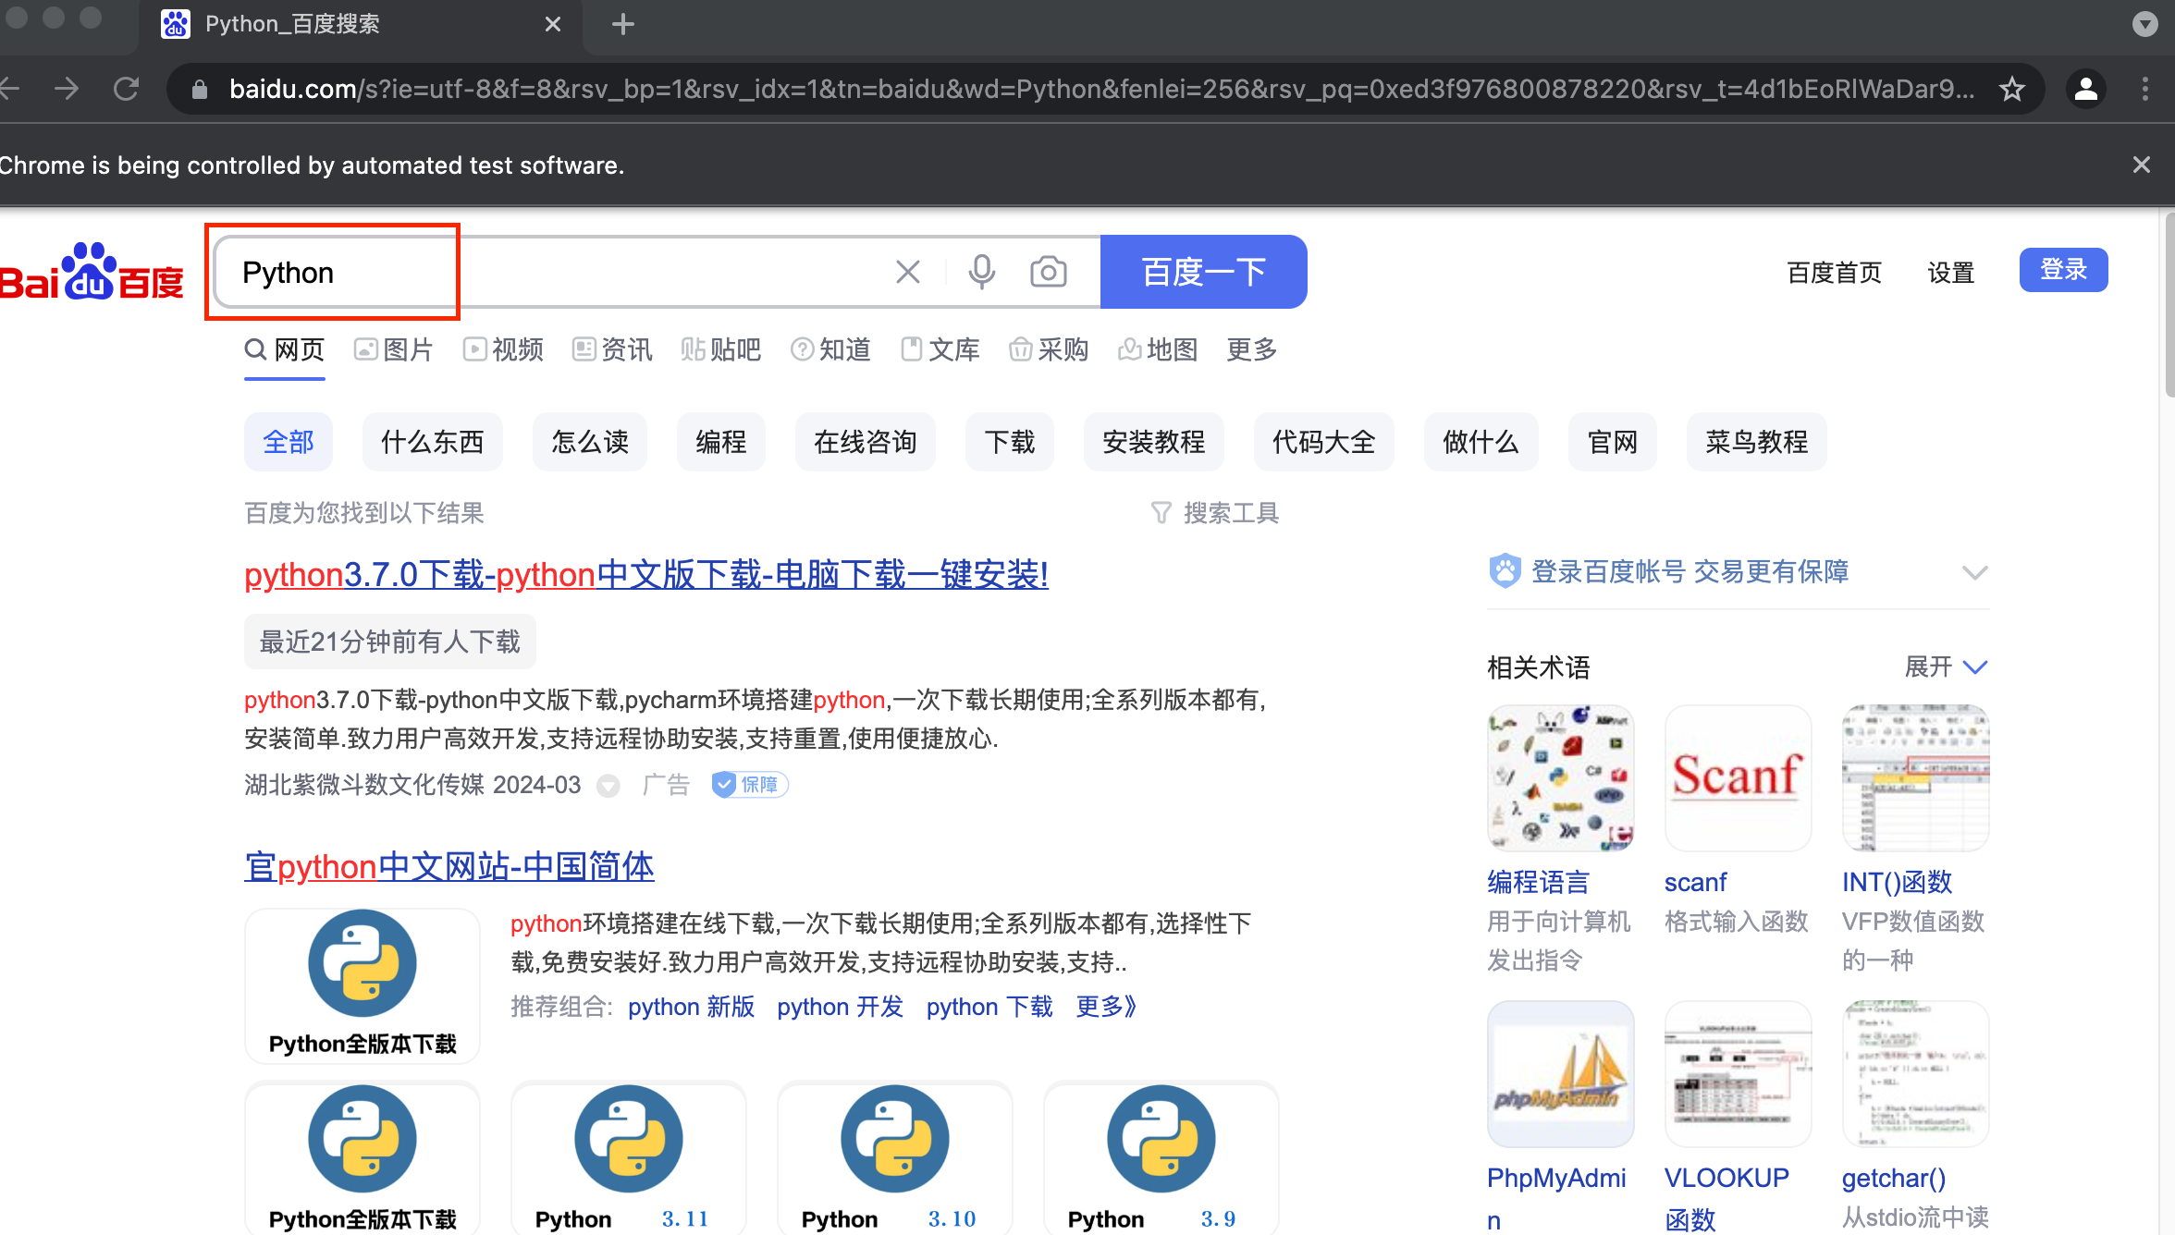
Task: Bookmark page with star icon
Action: coord(2011,89)
